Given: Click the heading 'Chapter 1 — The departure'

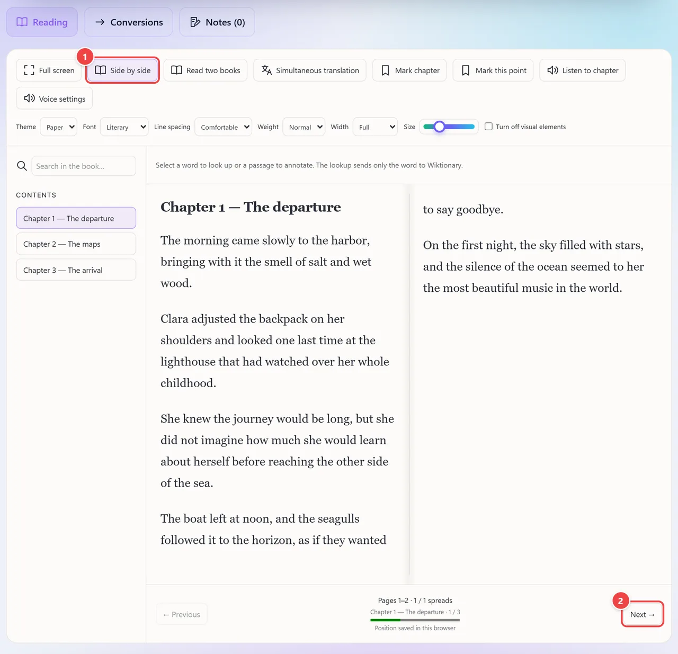Looking at the screenshot, I should pos(251,207).
